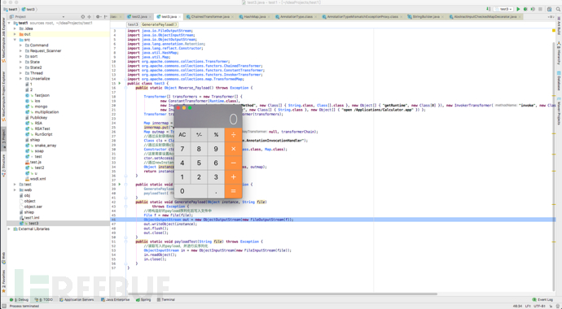Click the UTF-8 encoding in status bar
The image size is (562, 309).
(540, 306)
